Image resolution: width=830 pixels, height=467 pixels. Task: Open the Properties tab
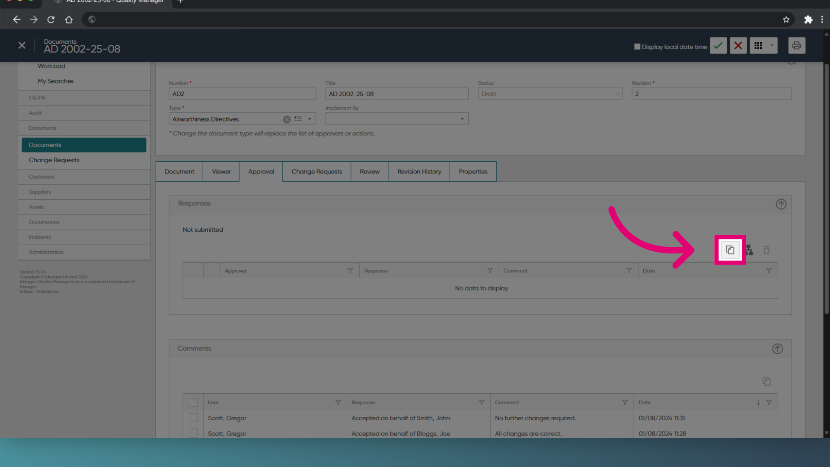[473, 172]
